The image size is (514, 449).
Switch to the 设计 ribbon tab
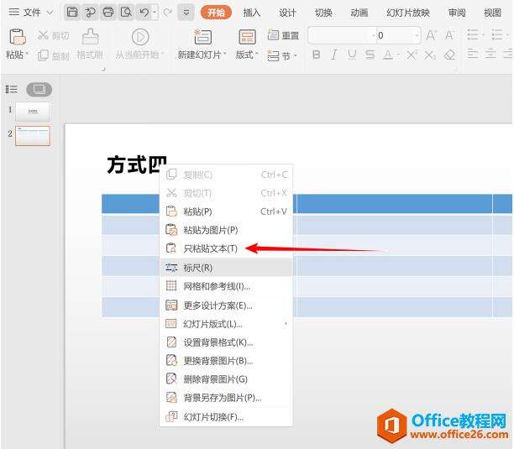287,13
